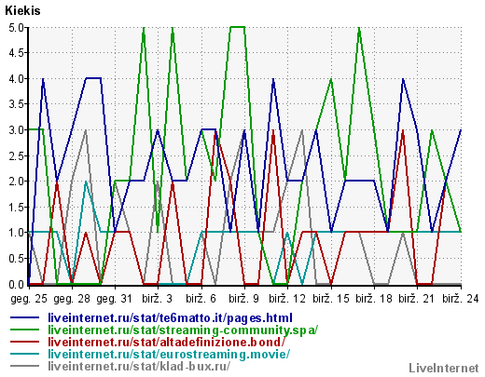Select the 'birž. 24' date label
The height and width of the screenshot is (377, 485).
point(461,299)
